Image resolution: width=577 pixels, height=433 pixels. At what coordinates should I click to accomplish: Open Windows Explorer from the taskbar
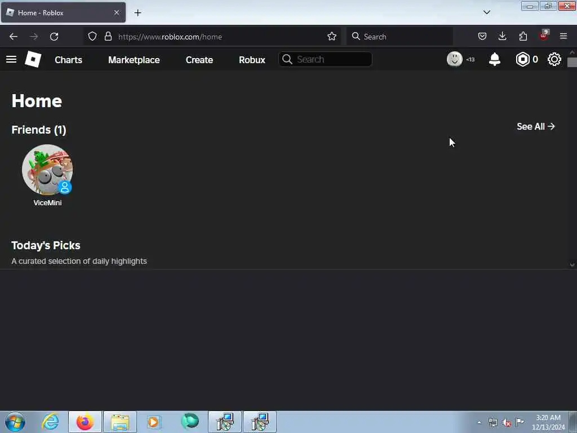pos(120,422)
